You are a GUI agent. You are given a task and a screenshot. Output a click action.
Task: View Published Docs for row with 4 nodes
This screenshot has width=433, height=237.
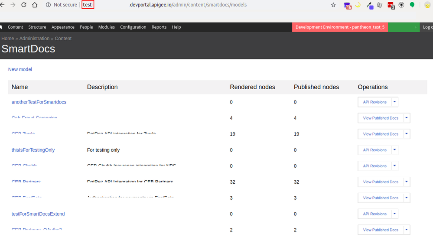[381, 118]
